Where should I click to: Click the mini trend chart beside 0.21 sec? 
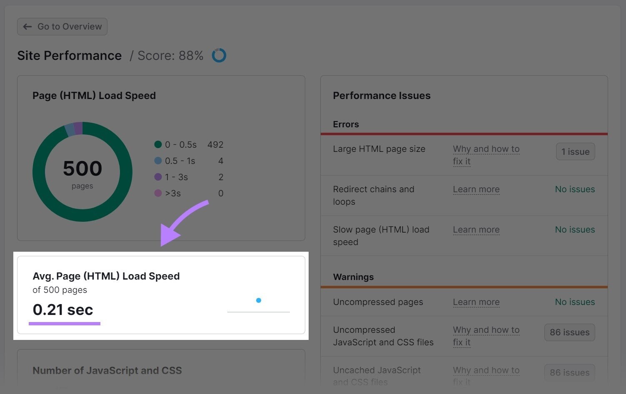pos(259,306)
